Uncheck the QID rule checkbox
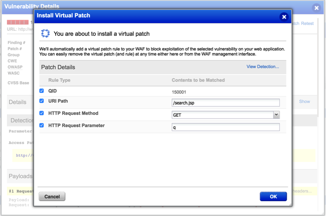This screenshot has width=326, height=216. [x=42, y=91]
